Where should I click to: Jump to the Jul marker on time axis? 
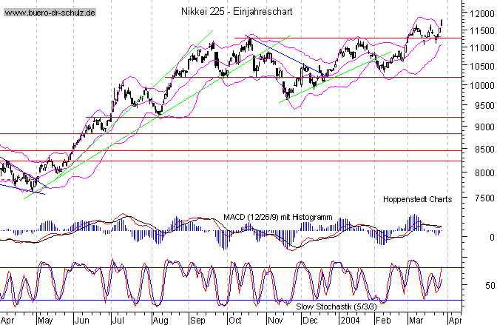[119, 319]
